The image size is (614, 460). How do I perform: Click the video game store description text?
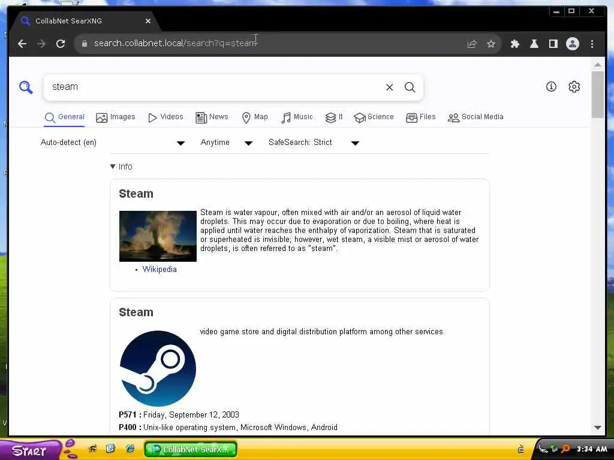(x=321, y=332)
